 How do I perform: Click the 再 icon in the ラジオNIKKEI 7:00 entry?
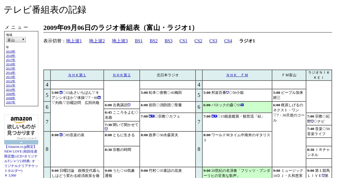[312, 121]
